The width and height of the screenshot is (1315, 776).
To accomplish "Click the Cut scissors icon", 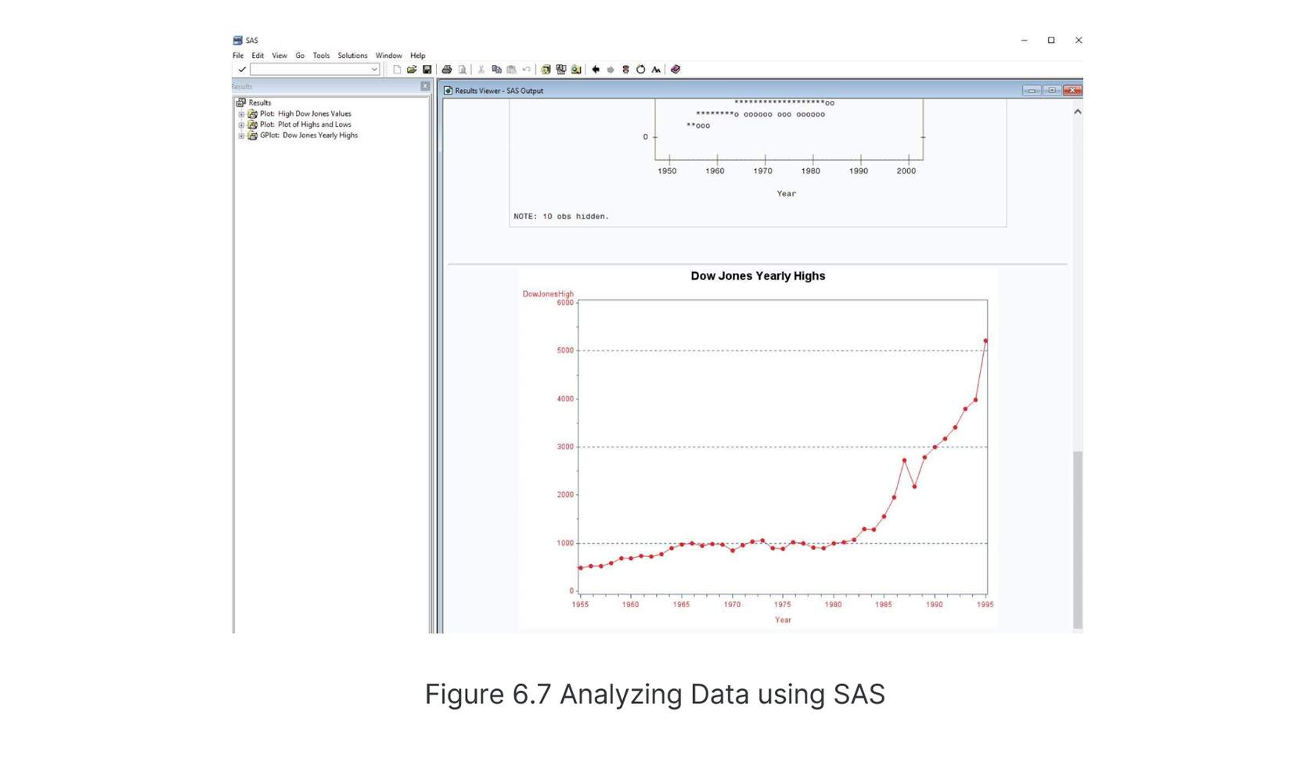I will click(x=481, y=70).
